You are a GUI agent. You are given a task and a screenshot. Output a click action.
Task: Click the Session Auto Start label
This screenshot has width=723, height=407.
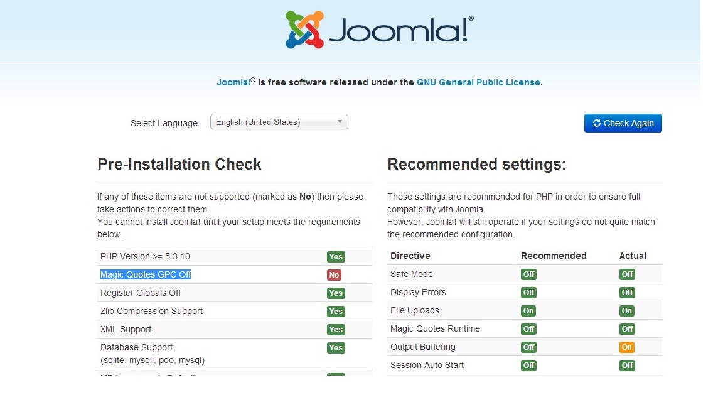point(427,365)
